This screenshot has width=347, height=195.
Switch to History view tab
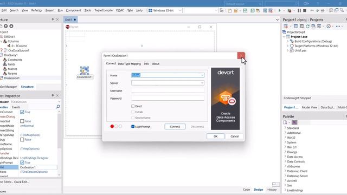272,190
